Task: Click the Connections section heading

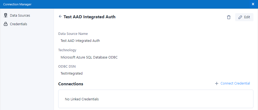Action: [x=71, y=84]
